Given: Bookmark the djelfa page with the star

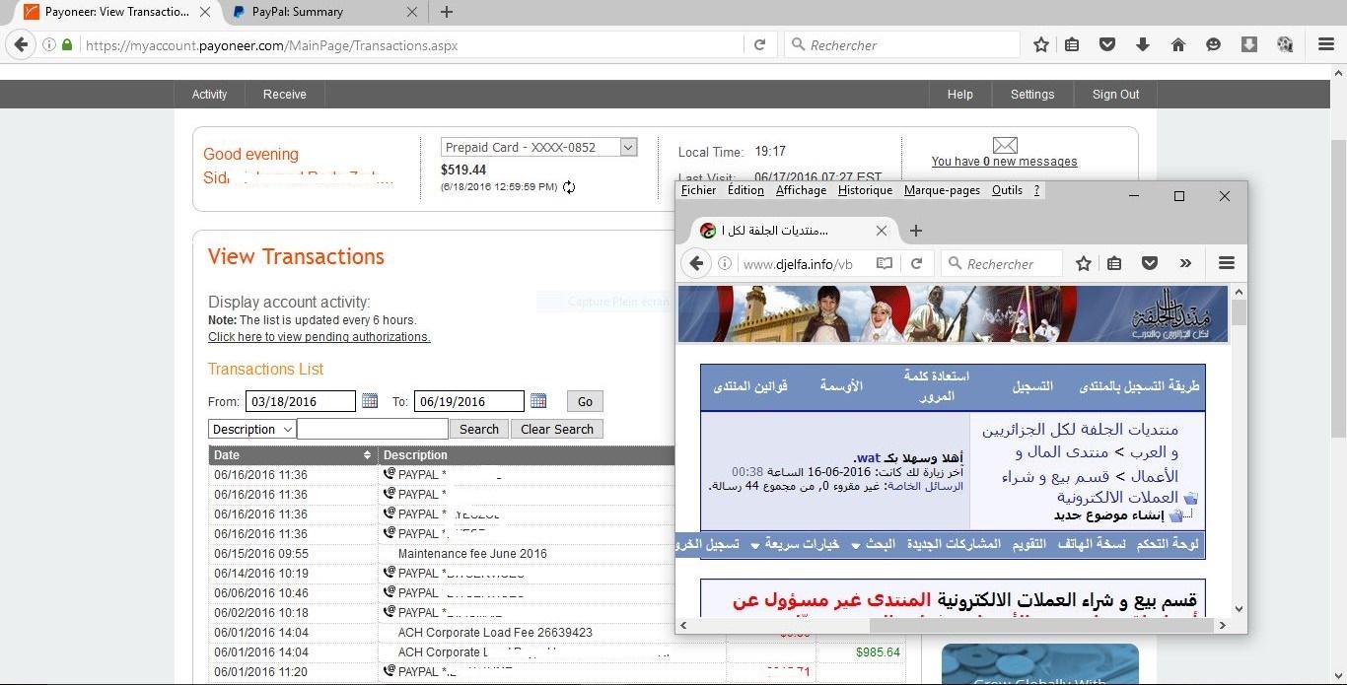Looking at the screenshot, I should pyautogui.click(x=1084, y=263).
